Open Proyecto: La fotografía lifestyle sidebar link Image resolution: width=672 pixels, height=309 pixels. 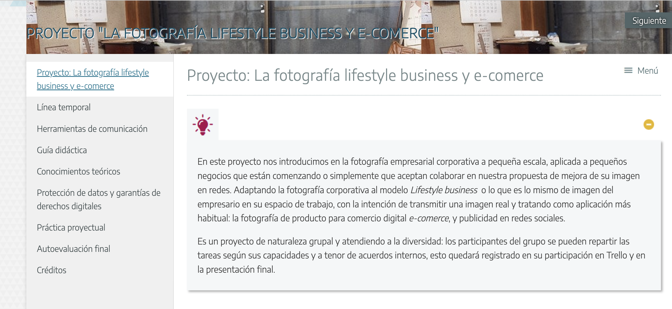click(93, 79)
